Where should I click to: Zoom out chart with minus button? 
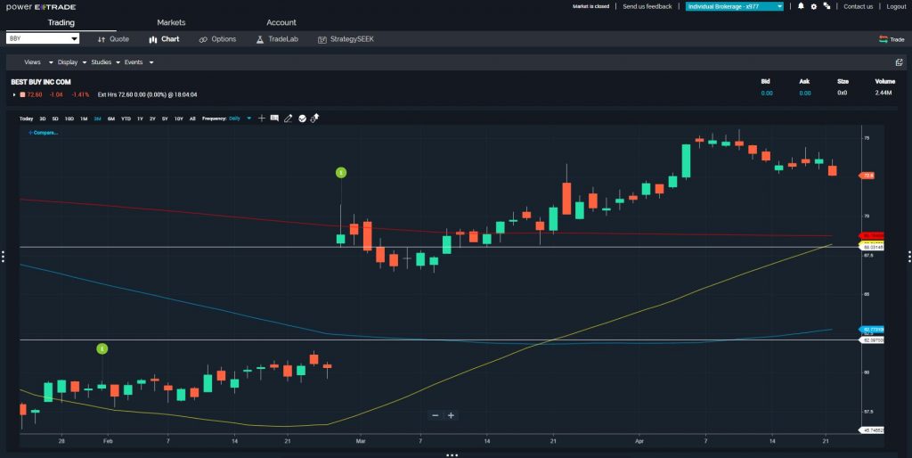coord(435,415)
